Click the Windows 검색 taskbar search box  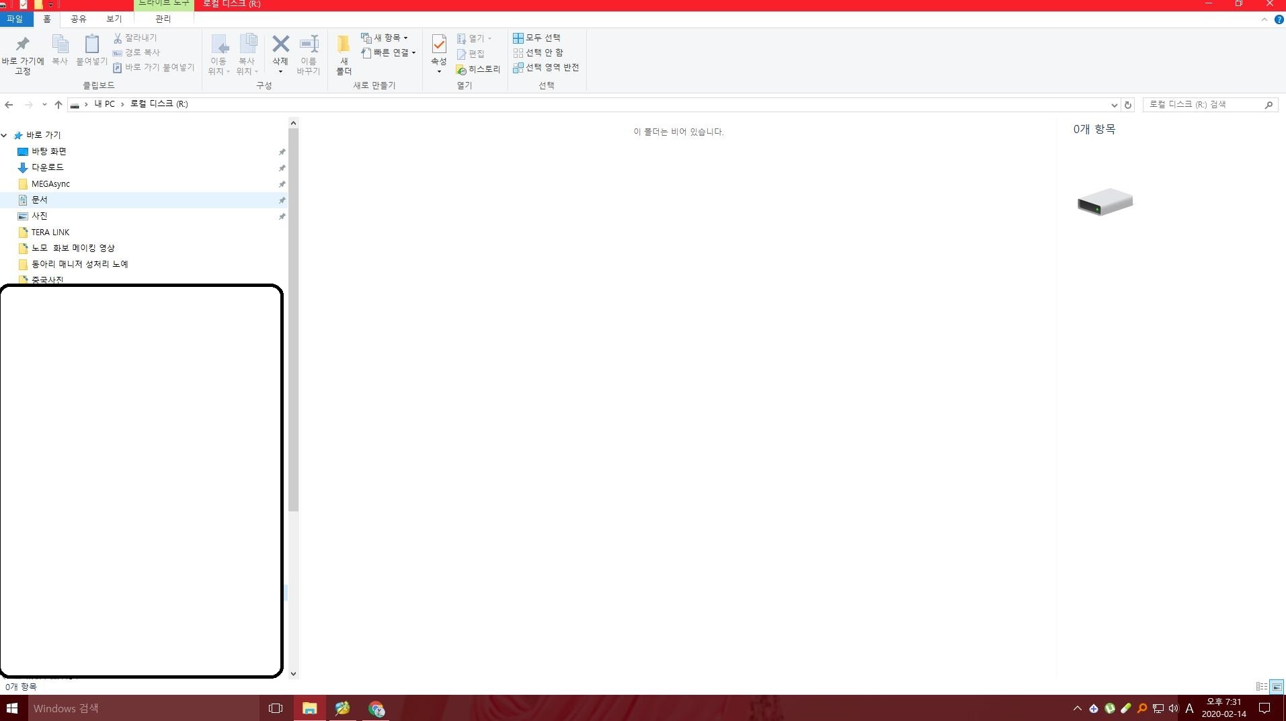[x=144, y=708]
